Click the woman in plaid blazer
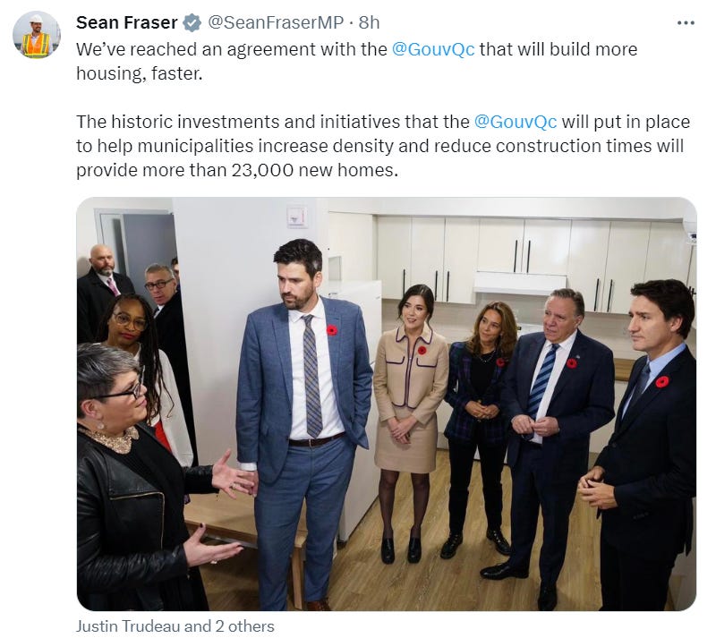 click(x=479, y=427)
